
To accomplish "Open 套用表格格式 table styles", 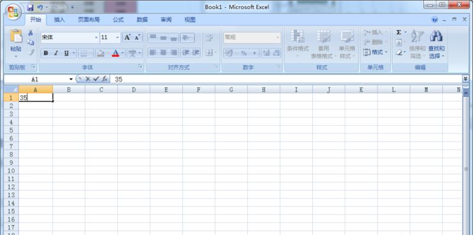I will click(323, 44).
